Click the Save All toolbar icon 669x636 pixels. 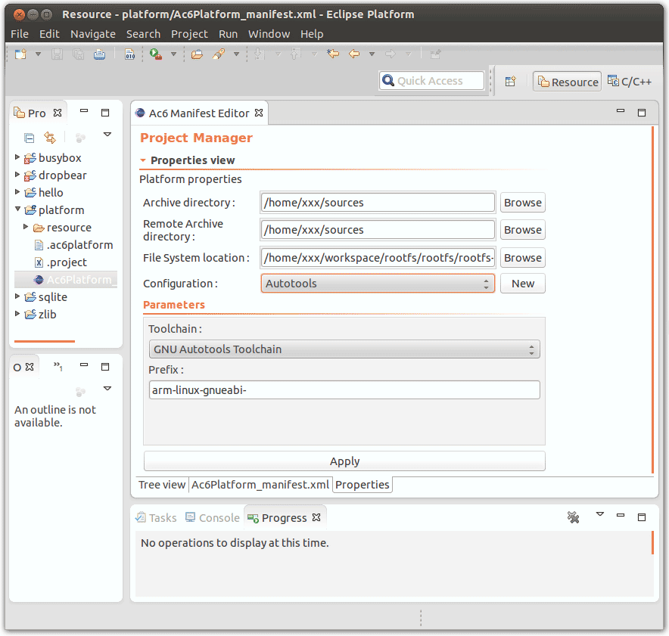click(78, 54)
